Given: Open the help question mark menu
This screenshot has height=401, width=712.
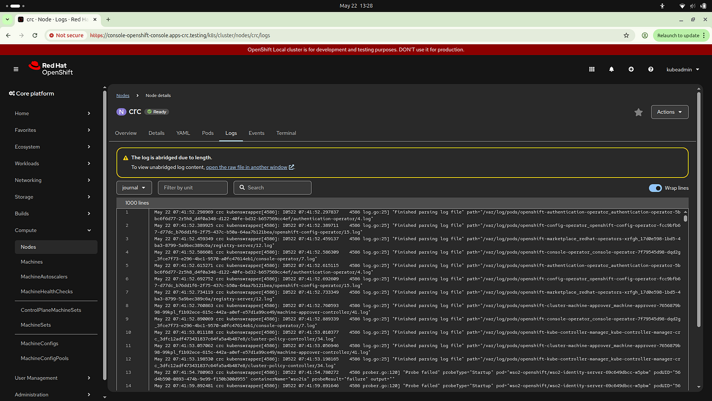Looking at the screenshot, I should point(650,69).
